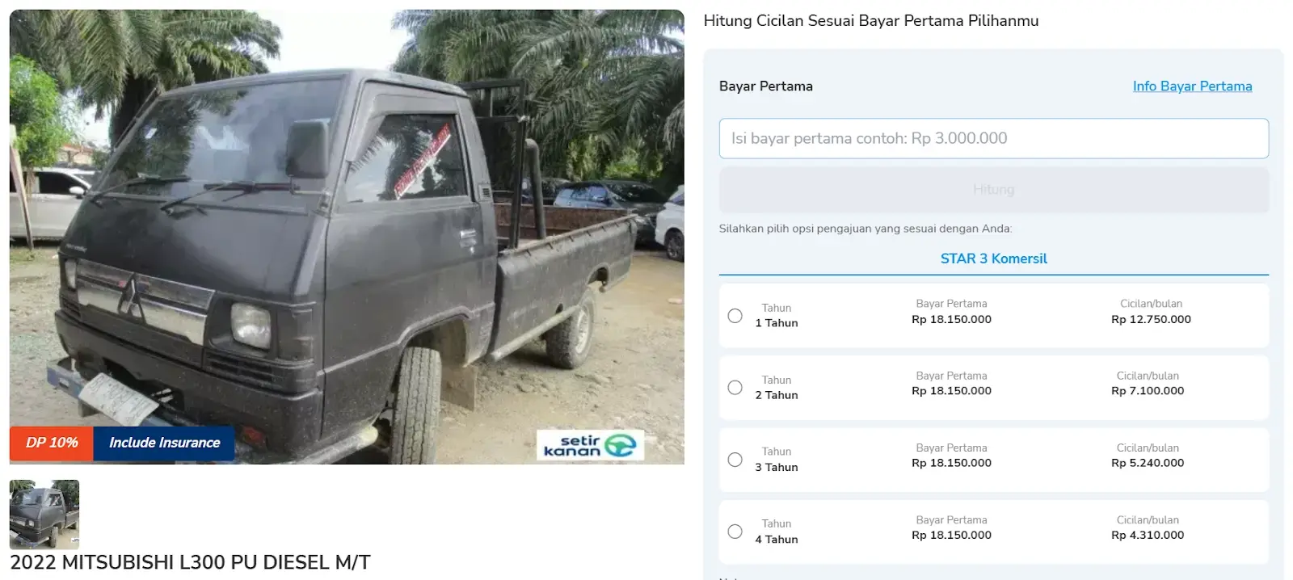
Task: Focus the bayar pertama input field
Action: (993, 139)
